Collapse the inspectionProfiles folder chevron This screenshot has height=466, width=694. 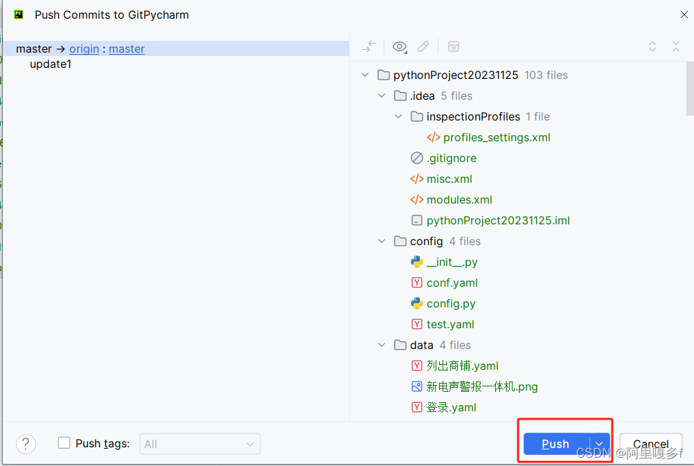pos(398,116)
